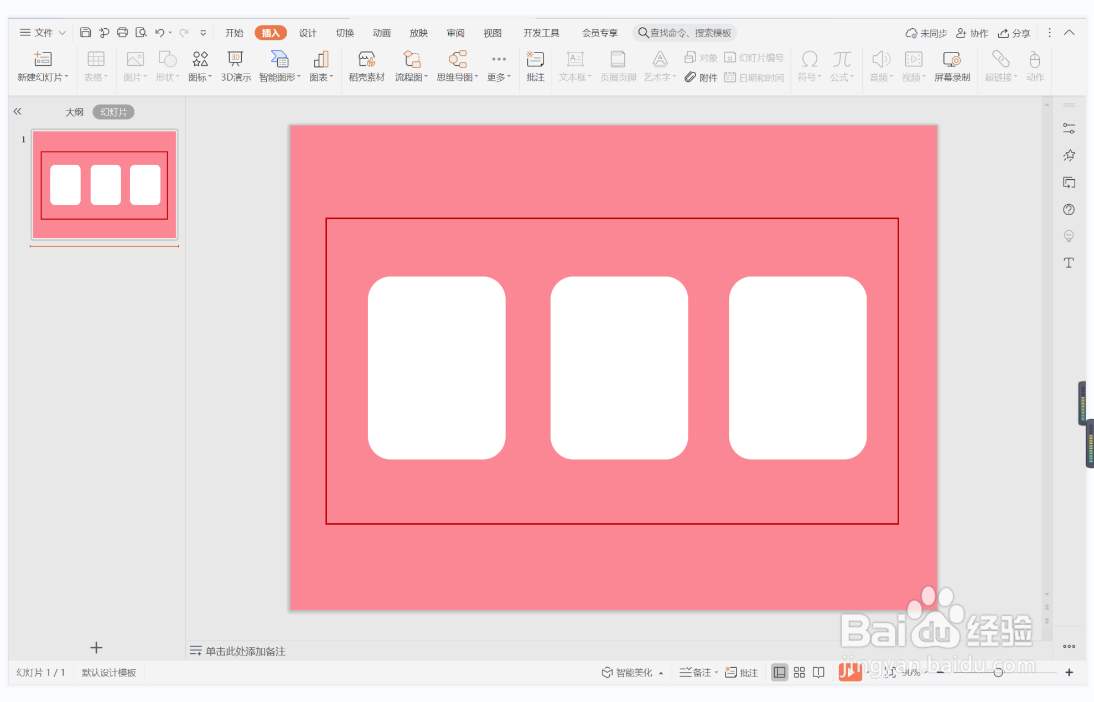The width and height of the screenshot is (1094, 702).
Task: Click the zoom slider handle
Action: point(998,672)
